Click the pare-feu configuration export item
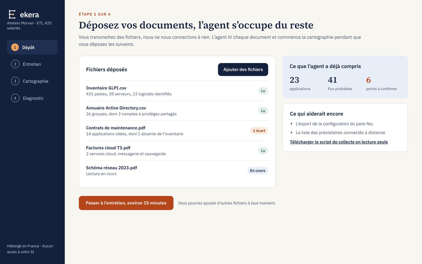Screen dimensions: 422x264 pos(334,124)
